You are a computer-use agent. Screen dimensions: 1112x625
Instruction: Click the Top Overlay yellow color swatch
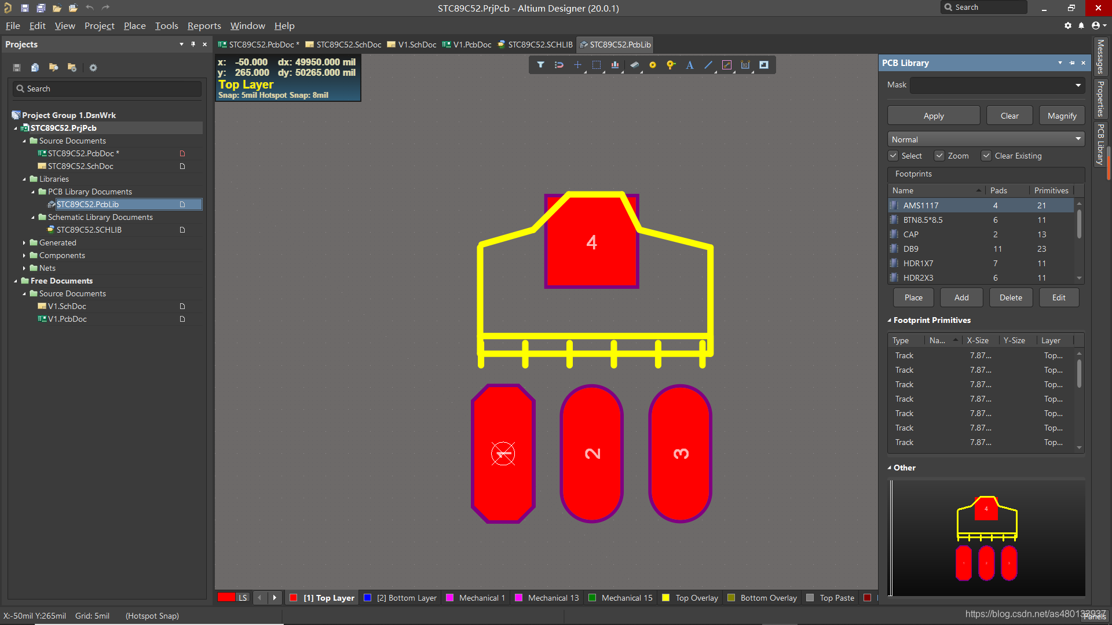coord(666,598)
